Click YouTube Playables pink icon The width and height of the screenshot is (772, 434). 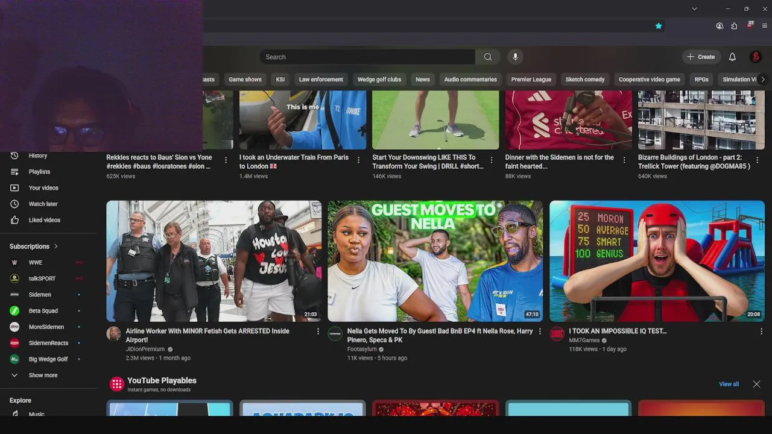pyautogui.click(x=117, y=384)
